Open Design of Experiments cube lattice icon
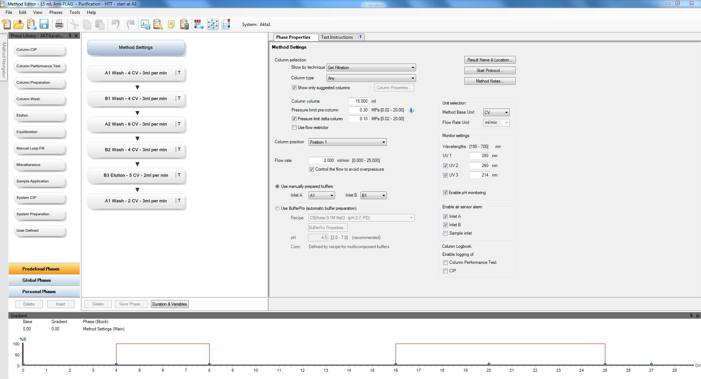The width and height of the screenshot is (701, 379). tap(213, 24)
